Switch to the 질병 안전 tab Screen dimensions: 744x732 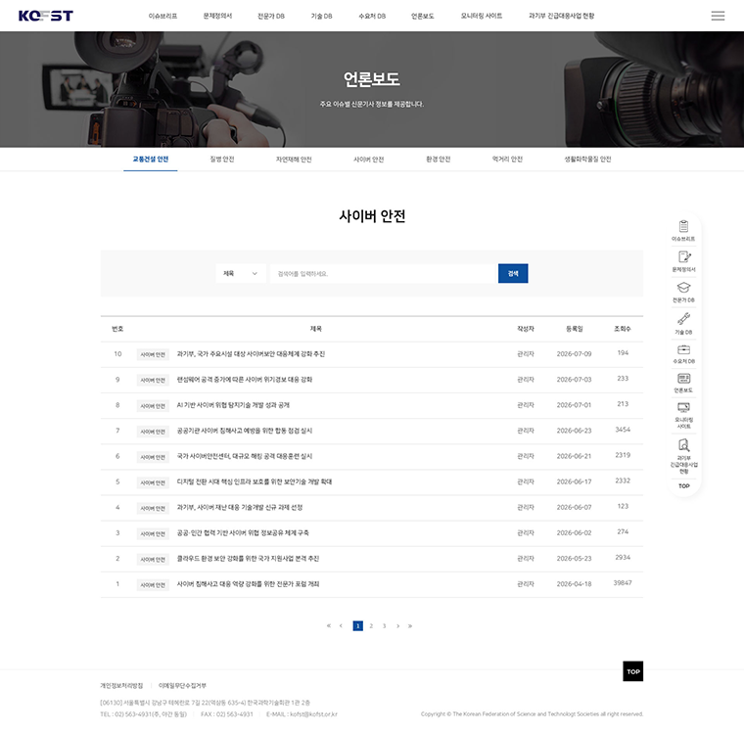[x=222, y=159]
